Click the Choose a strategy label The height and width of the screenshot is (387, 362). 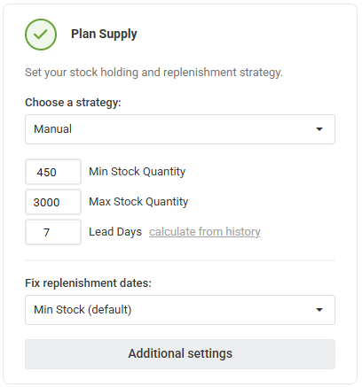[73, 103]
